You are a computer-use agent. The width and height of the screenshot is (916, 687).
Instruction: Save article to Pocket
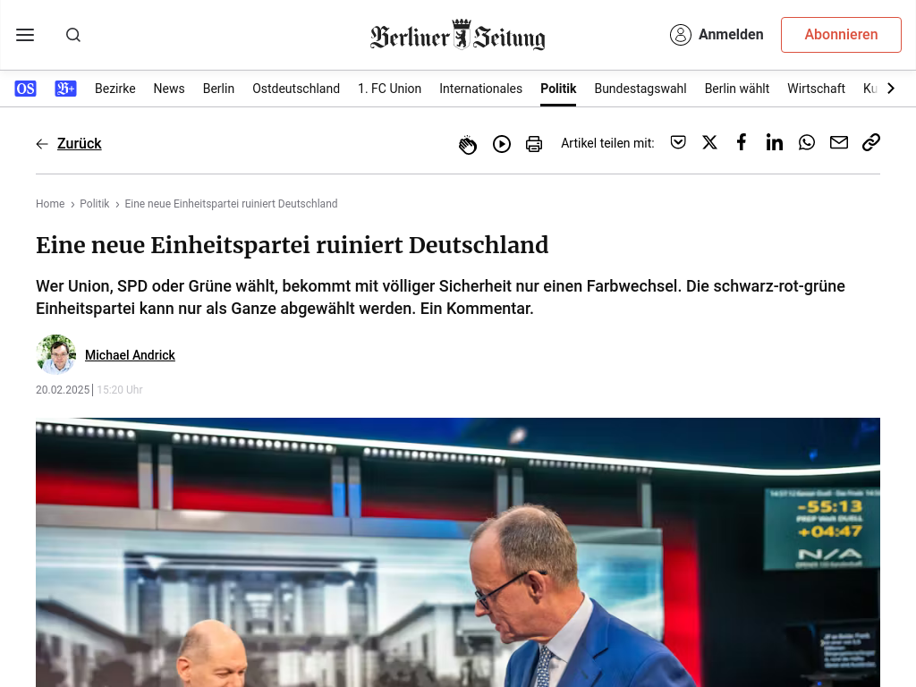[x=678, y=142]
